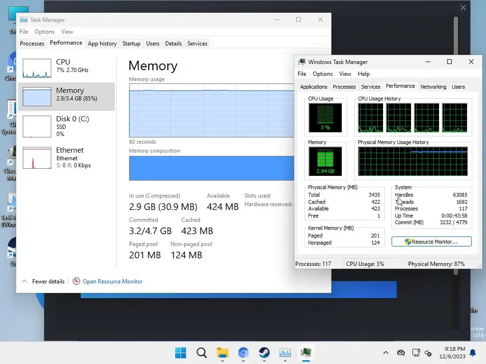Collapse view with Fewer details chevron
486x364 pixels.
(x=25, y=282)
